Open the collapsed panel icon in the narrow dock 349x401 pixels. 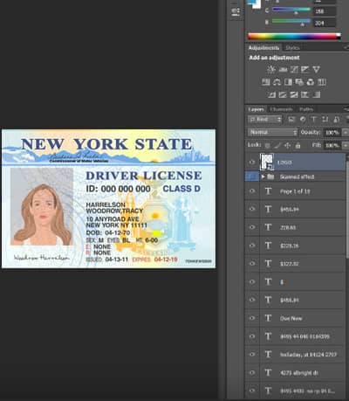point(236,11)
